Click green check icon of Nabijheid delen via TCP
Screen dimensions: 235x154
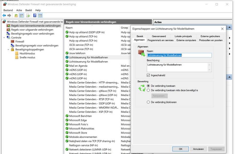click(x=67, y=141)
